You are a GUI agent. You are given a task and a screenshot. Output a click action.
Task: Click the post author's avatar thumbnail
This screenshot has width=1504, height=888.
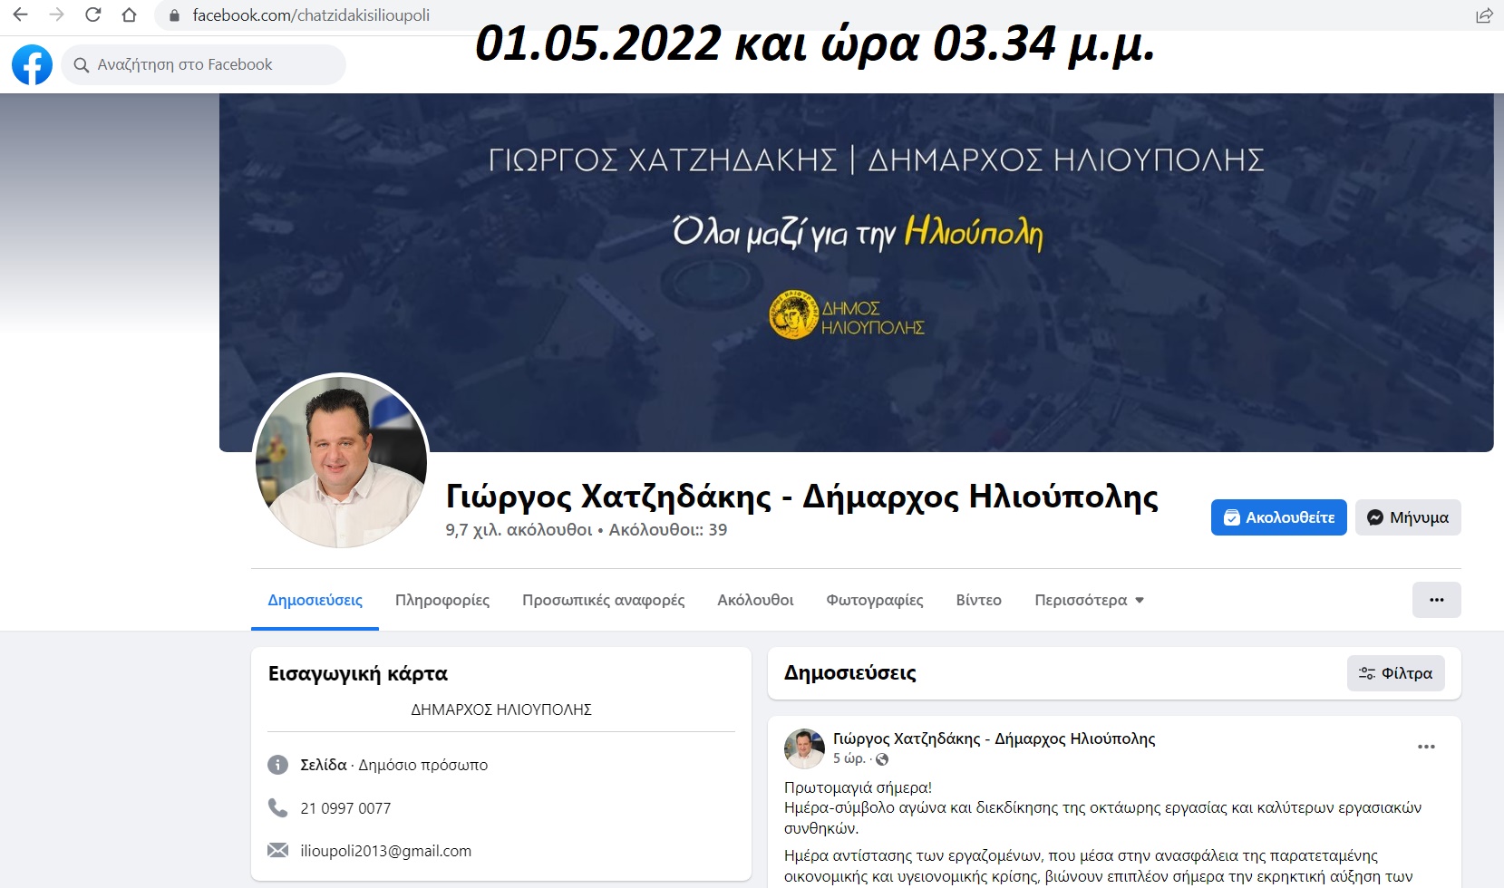804,748
